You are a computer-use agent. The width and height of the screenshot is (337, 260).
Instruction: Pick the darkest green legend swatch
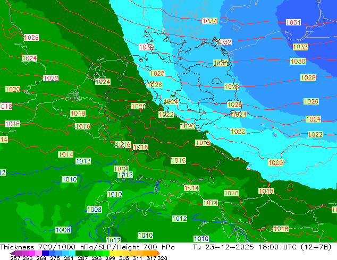click(x=79, y=253)
